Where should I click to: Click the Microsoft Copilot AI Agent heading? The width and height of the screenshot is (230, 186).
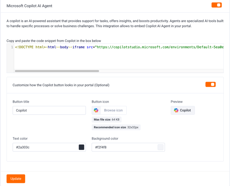(30, 6)
